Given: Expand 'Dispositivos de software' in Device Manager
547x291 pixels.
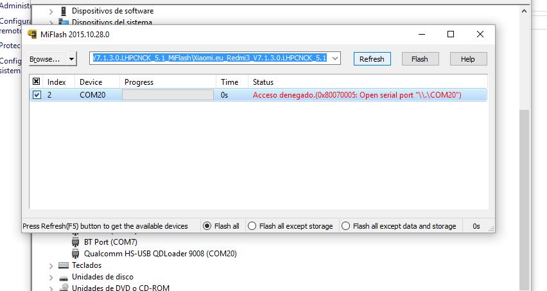Looking at the screenshot, I should pos(51,12).
